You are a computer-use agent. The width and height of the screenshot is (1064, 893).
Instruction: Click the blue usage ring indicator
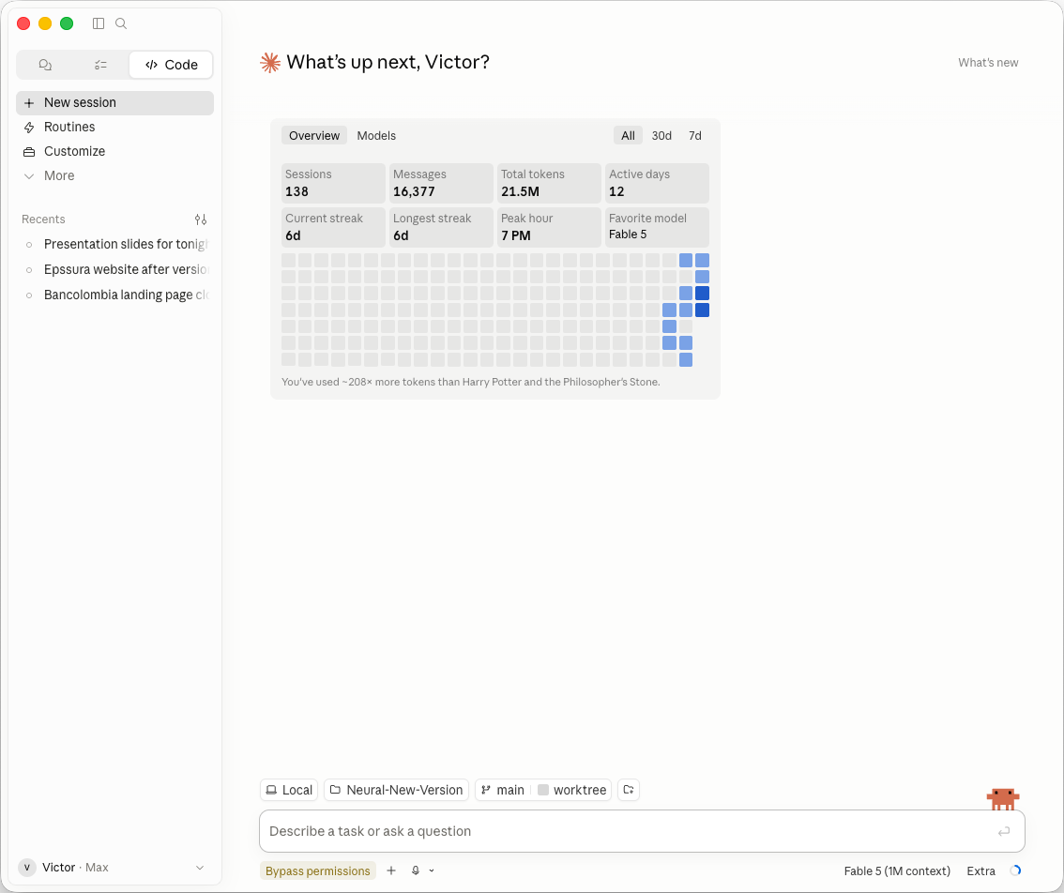(x=1016, y=871)
